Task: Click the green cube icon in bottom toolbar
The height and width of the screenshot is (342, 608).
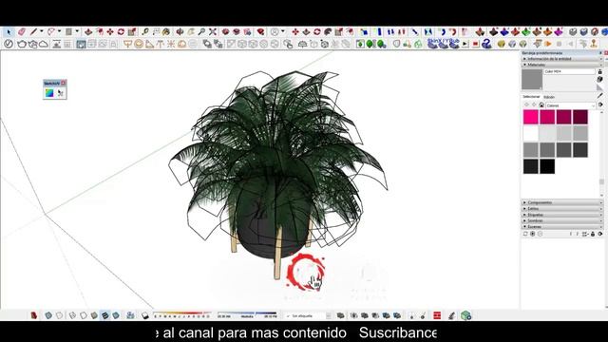Action: (x=466, y=315)
